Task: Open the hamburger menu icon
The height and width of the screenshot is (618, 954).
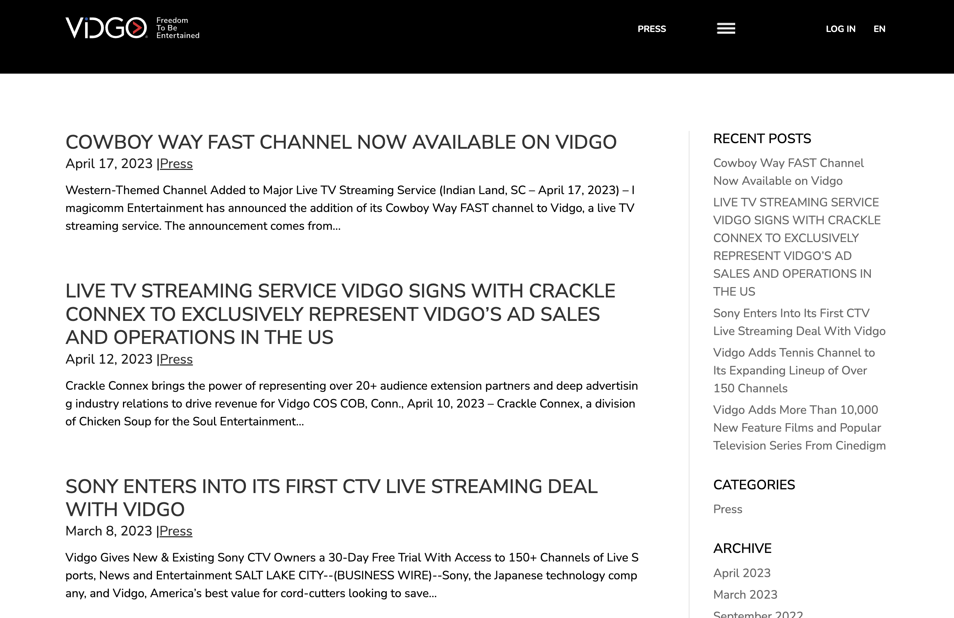Action: click(x=726, y=29)
